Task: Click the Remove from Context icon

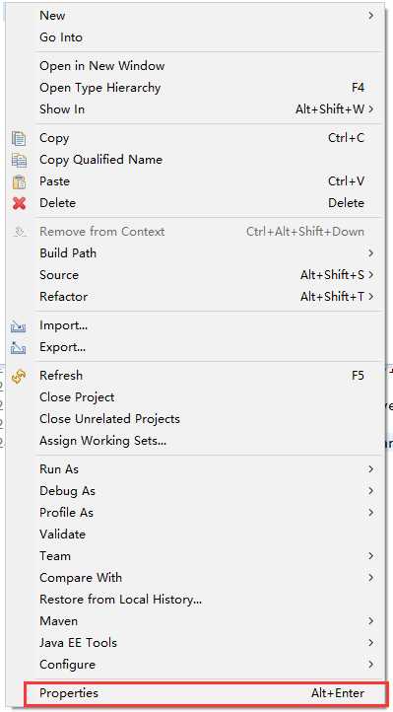Action: [19, 232]
